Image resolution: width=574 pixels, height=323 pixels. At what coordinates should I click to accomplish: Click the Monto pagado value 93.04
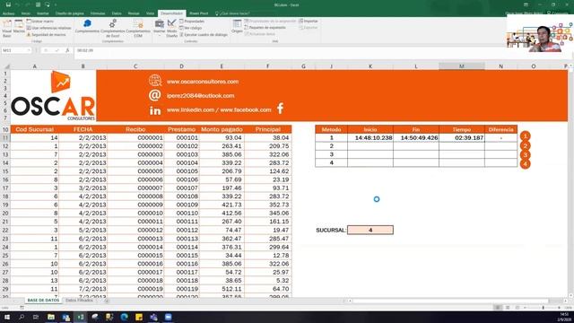(222, 137)
